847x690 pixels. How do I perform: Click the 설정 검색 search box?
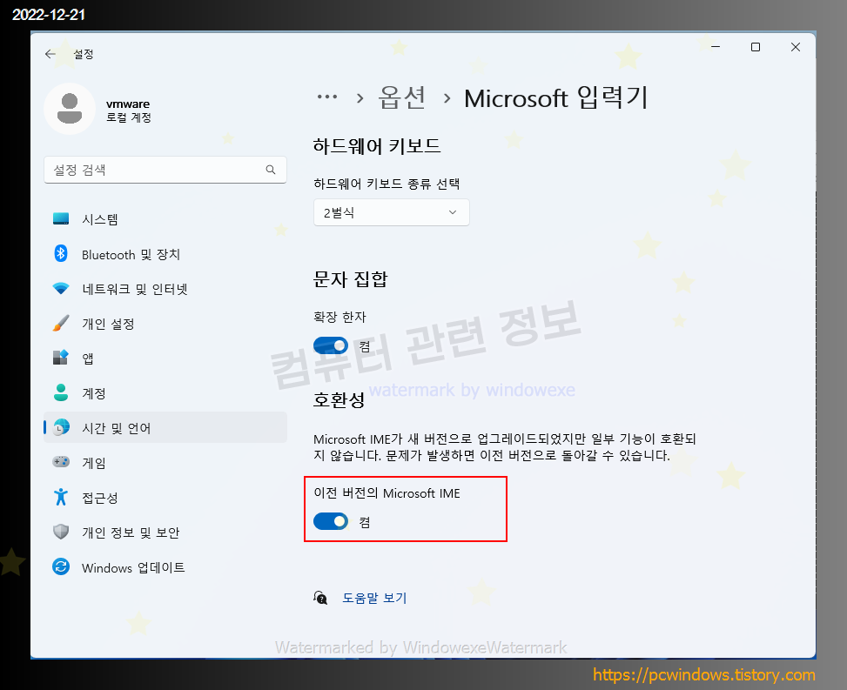coord(165,170)
